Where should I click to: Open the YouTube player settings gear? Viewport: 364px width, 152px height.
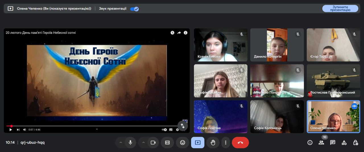point(177,130)
